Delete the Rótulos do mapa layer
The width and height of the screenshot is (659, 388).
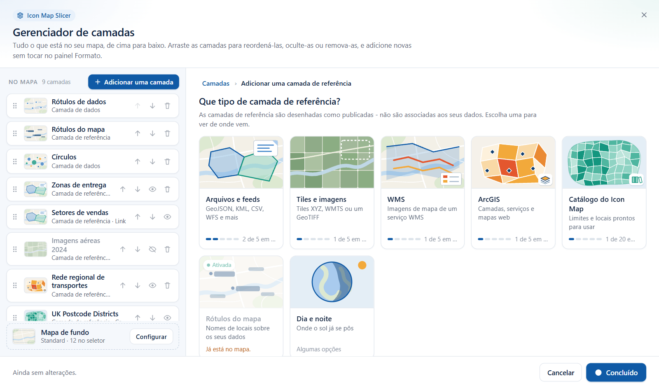(167, 133)
